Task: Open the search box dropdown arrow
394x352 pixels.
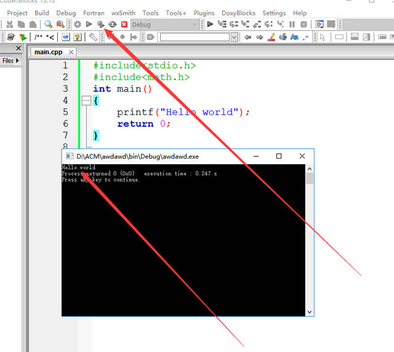Action: coord(234,37)
